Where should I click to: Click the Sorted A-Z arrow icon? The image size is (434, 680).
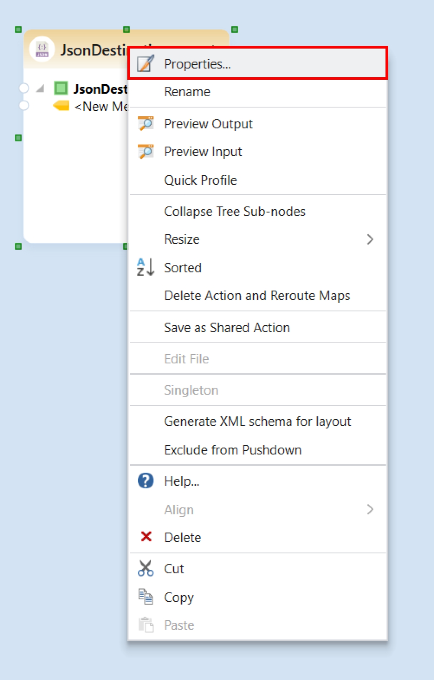coord(146,267)
